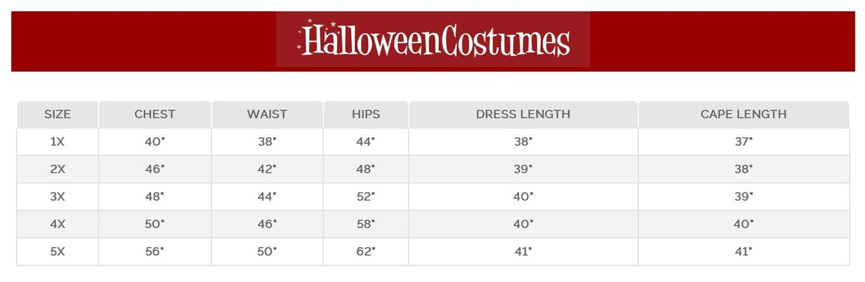This screenshot has height=282, width=865.
Task: Click the 4X hips value 58"
Action: pyautogui.click(x=366, y=224)
